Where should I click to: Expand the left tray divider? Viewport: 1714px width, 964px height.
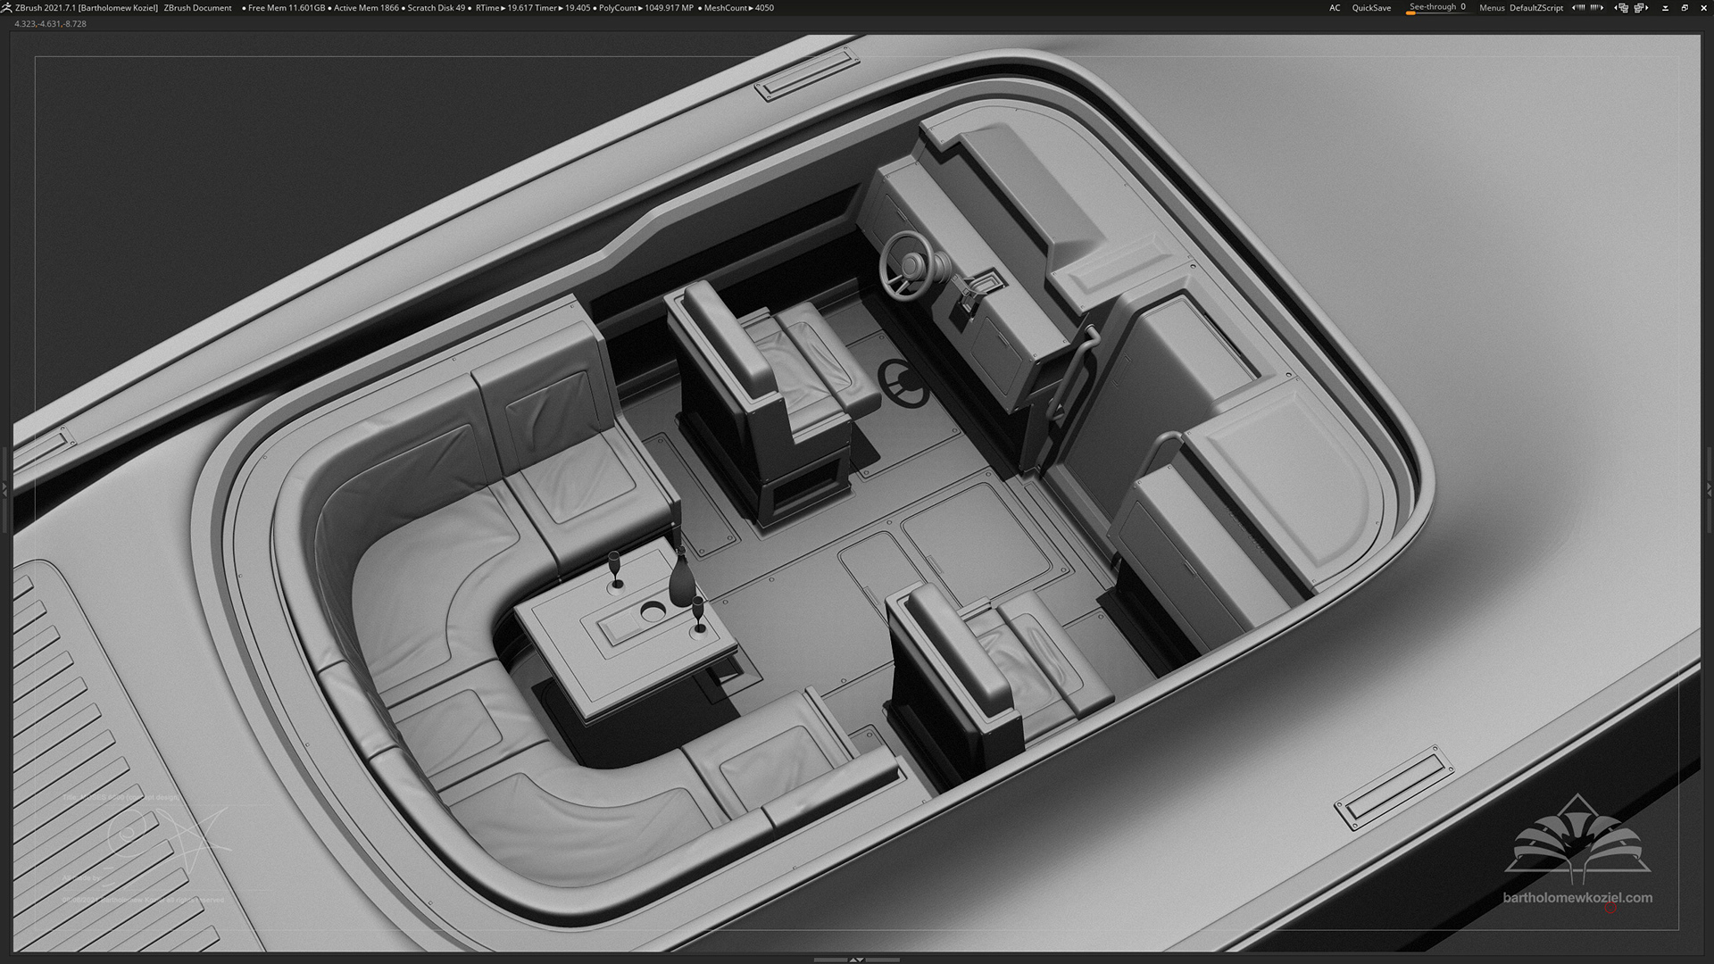point(4,489)
